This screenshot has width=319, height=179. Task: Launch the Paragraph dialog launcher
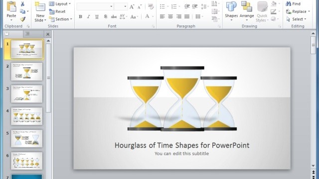point(219,26)
